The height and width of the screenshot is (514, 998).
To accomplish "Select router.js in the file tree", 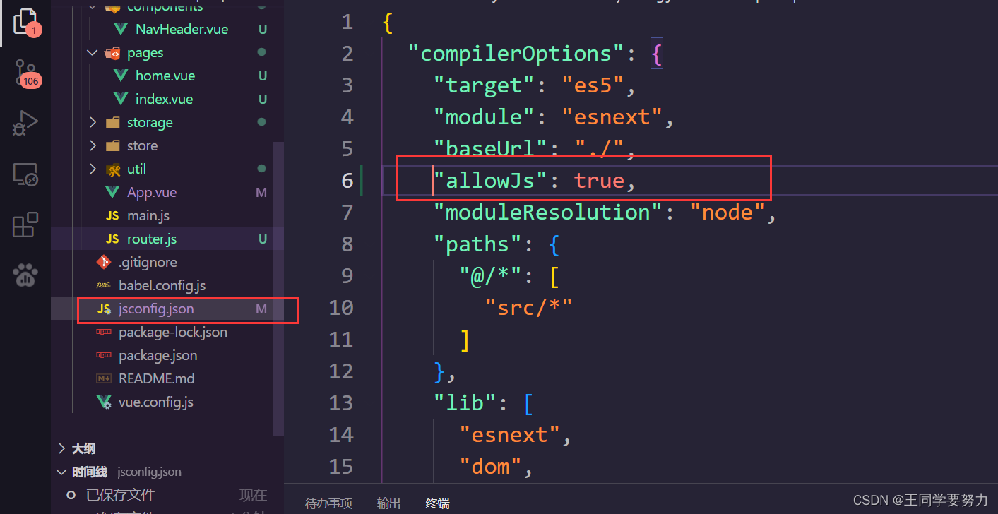I will pos(152,239).
